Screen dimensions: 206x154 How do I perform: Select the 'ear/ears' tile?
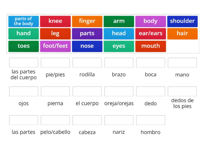(x=151, y=33)
